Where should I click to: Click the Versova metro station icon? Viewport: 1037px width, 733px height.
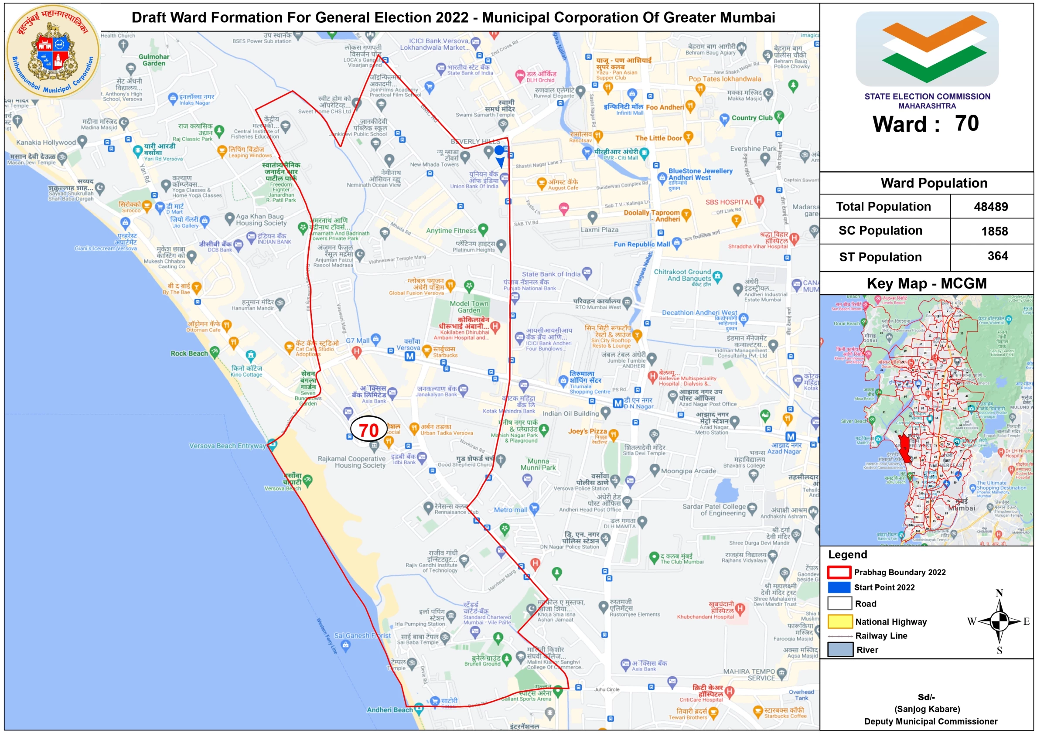(x=409, y=356)
